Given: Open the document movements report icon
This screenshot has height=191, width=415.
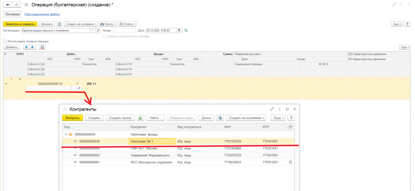Looking at the screenshot, I should (x=60, y=24).
